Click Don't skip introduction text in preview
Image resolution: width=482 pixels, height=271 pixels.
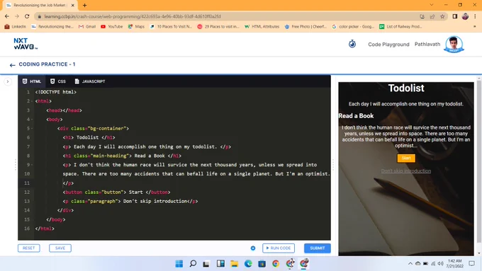(x=406, y=171)
